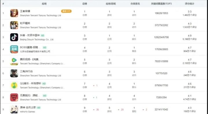Click keyword count 18628/1953
The image size is (208, 114).
pyautogui.click(x=161, y=13)
